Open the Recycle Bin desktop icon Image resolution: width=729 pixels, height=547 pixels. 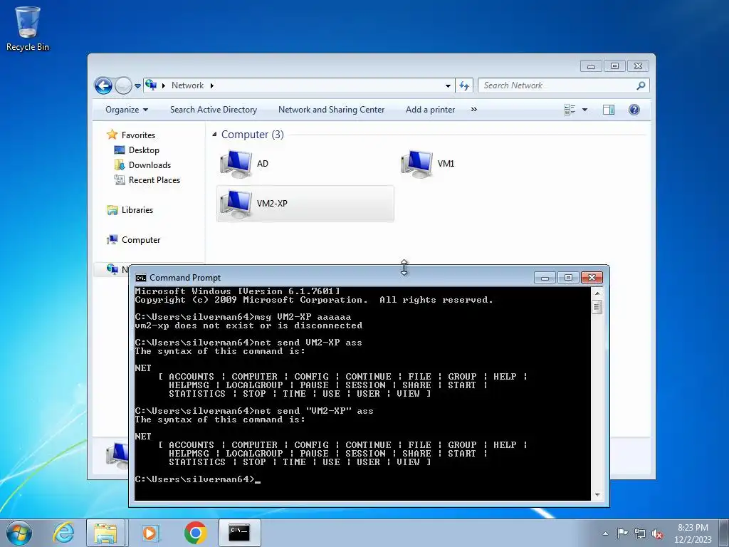coord(28,28)
